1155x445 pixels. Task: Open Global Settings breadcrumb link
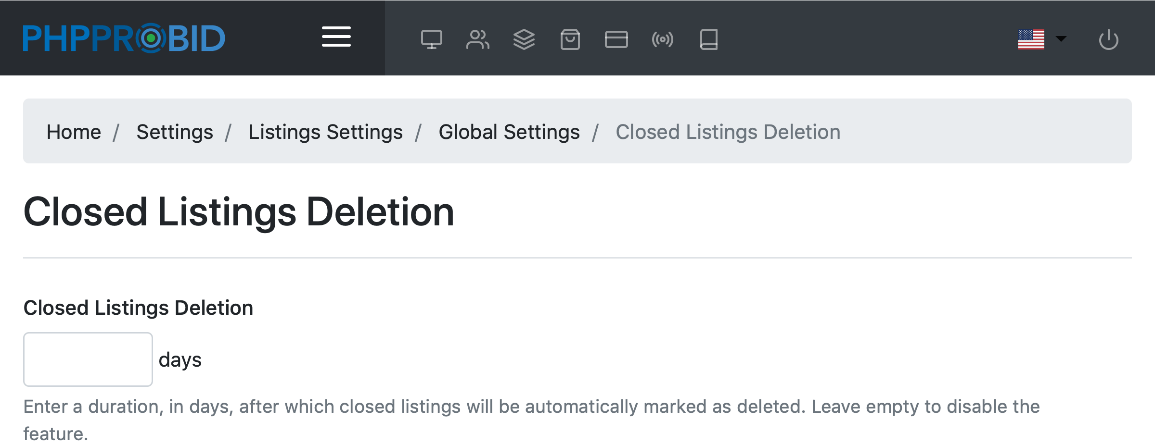[509, 132]
